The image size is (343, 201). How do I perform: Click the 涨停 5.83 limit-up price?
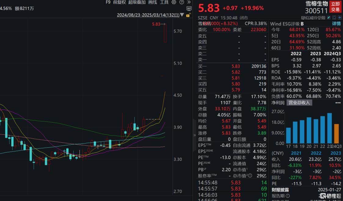point(226,133)
